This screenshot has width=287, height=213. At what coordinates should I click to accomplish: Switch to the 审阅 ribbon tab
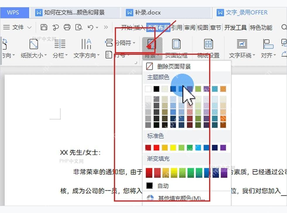[x=190, y=28]
